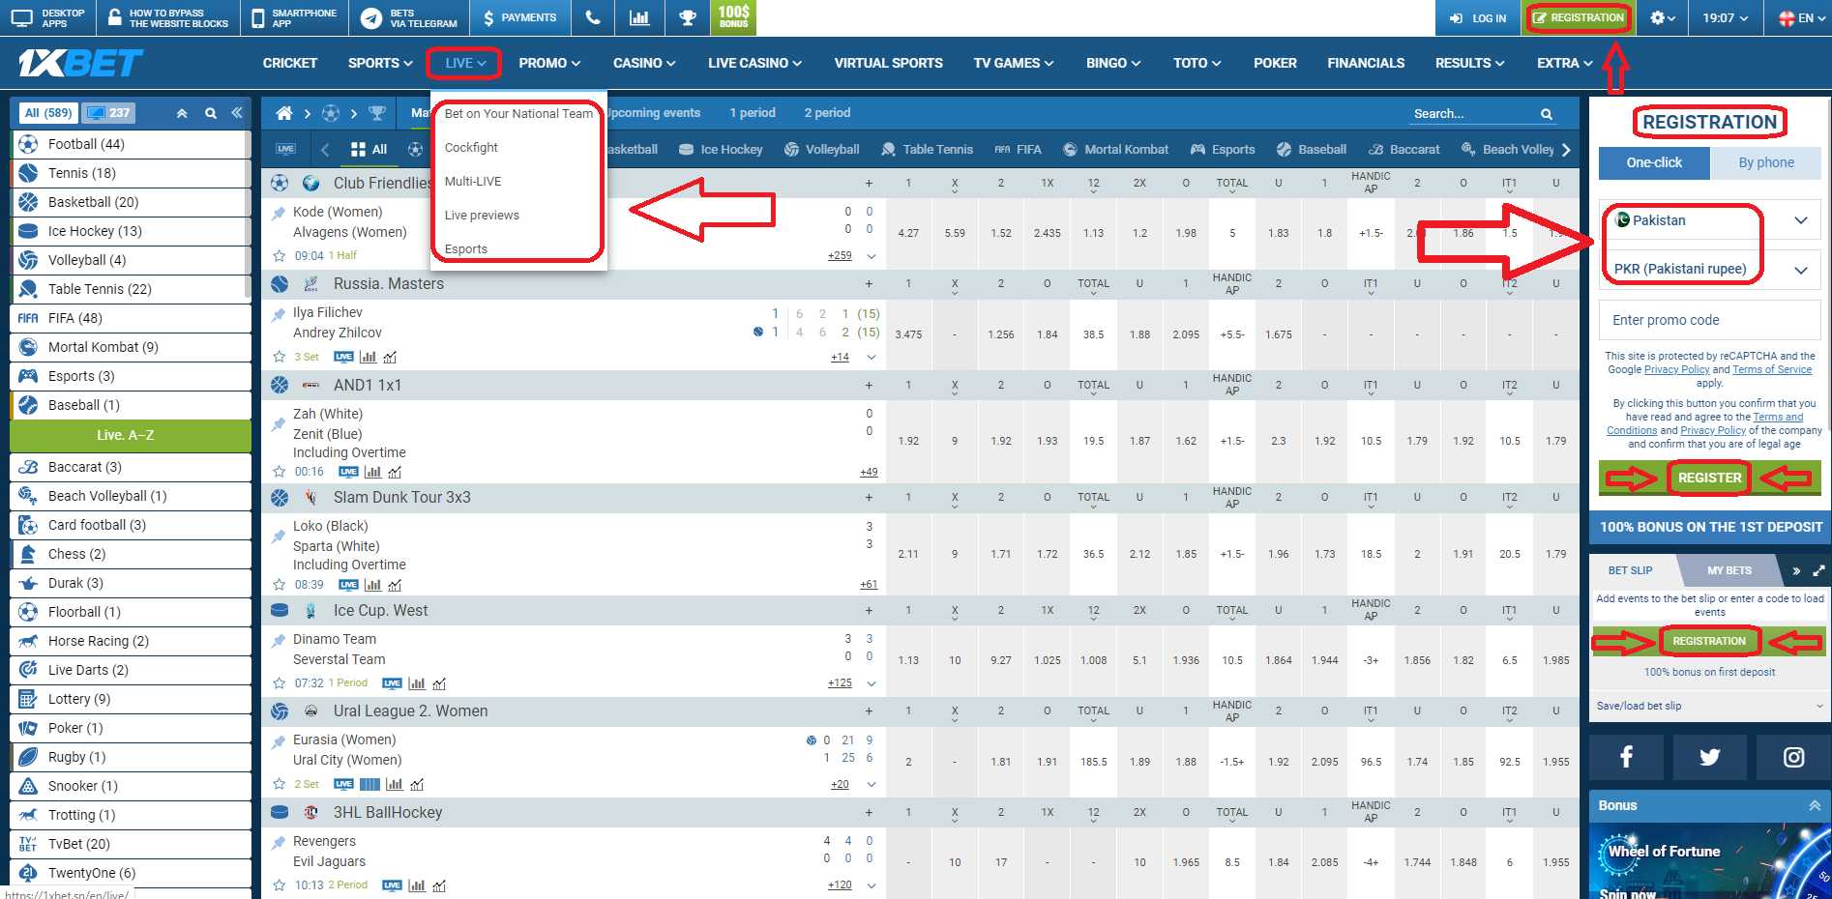The height and width of the screenshot is (899, 1832).
Task: Open Instagram social link
Action: 1793,757
